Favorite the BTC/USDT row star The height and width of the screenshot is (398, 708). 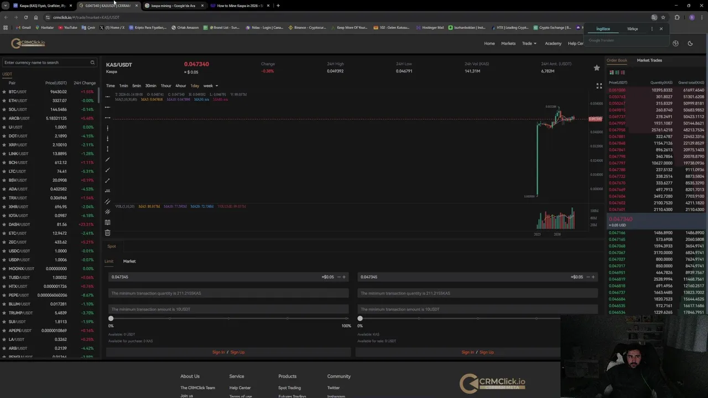4,92
